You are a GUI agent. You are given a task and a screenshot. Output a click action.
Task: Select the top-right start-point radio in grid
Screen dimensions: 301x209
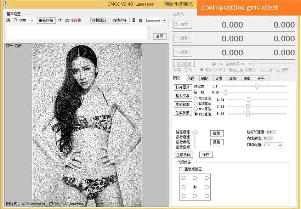(x=206, y=178)
